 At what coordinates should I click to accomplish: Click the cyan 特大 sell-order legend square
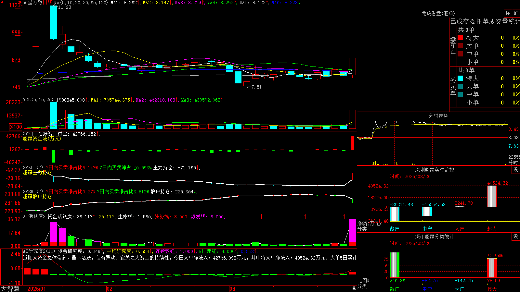coord(460,78)
